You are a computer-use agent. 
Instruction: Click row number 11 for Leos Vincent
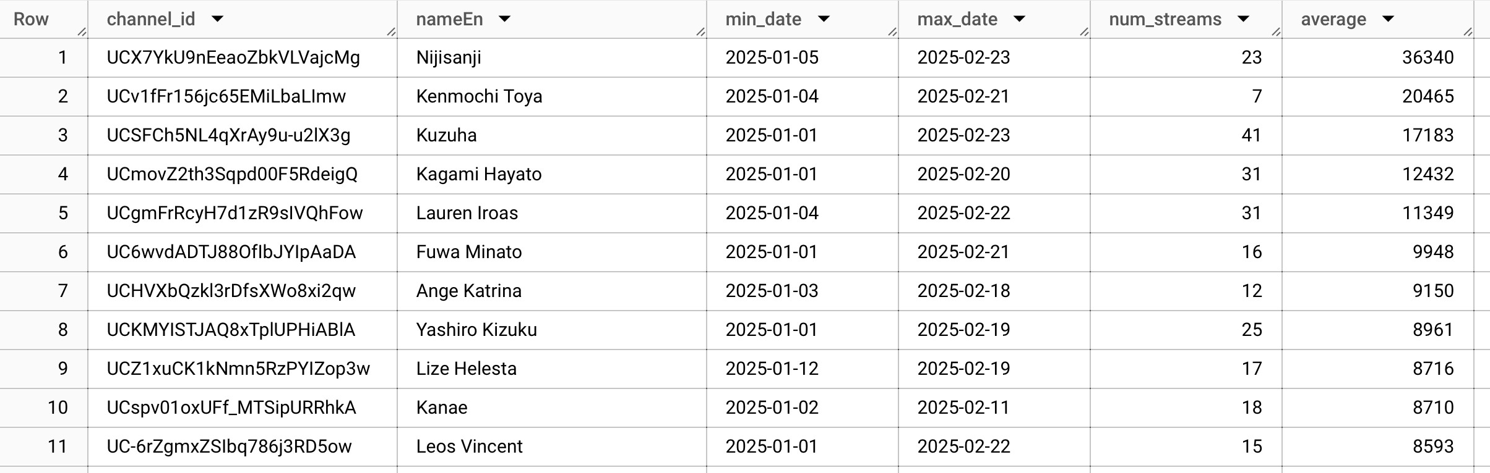57,447
